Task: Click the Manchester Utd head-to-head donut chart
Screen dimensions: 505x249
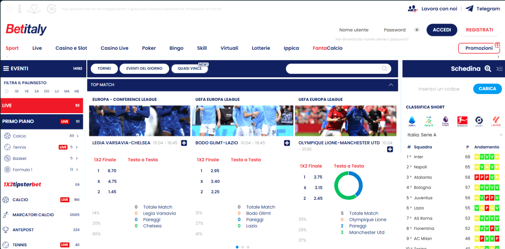Action: [x=348, y=186]
